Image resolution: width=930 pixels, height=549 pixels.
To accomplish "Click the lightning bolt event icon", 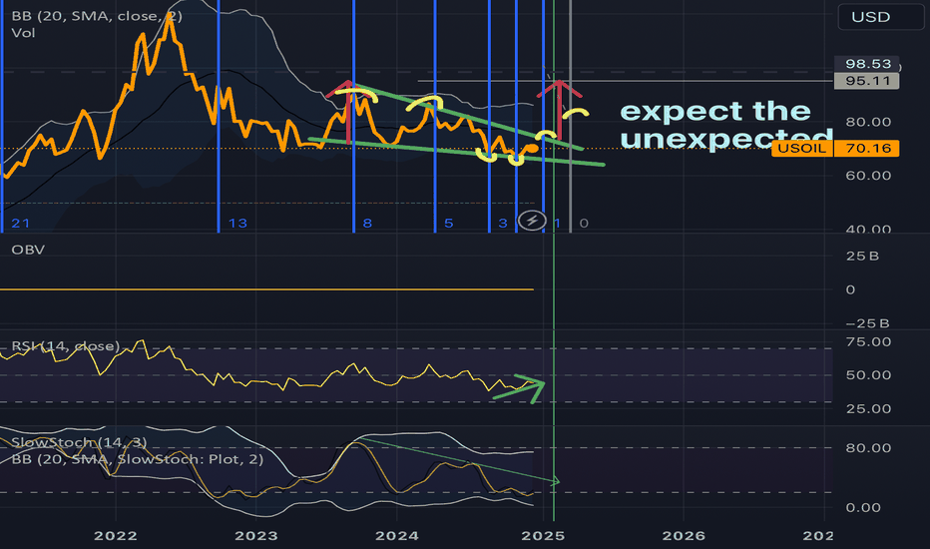I will [x=532, y=221].
